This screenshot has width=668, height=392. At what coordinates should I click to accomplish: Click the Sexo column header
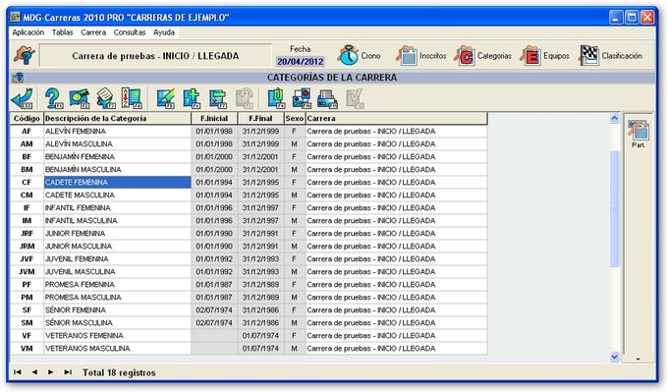[x=295, y=119]
